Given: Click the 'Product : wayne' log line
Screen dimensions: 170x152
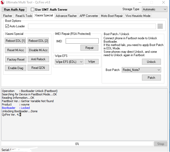Looking at the screenshot, I should click(x=16, y=104).
